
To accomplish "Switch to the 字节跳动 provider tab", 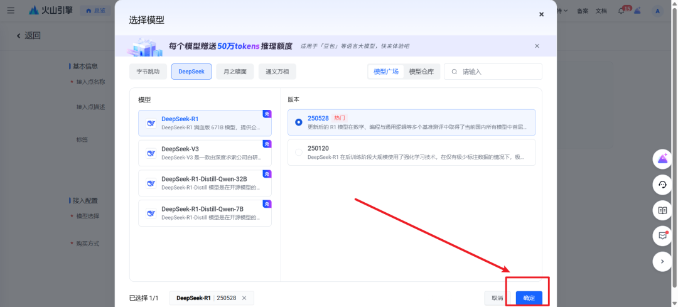I will coord(148,72).
